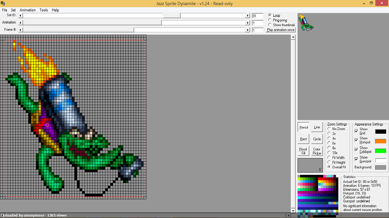Click Play animation once button

click(x=281, y=30)
